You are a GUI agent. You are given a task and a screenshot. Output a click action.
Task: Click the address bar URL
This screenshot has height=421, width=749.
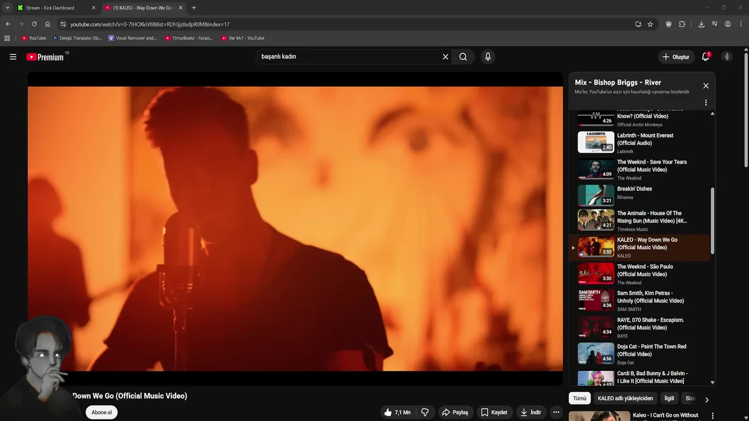(150, 24)
